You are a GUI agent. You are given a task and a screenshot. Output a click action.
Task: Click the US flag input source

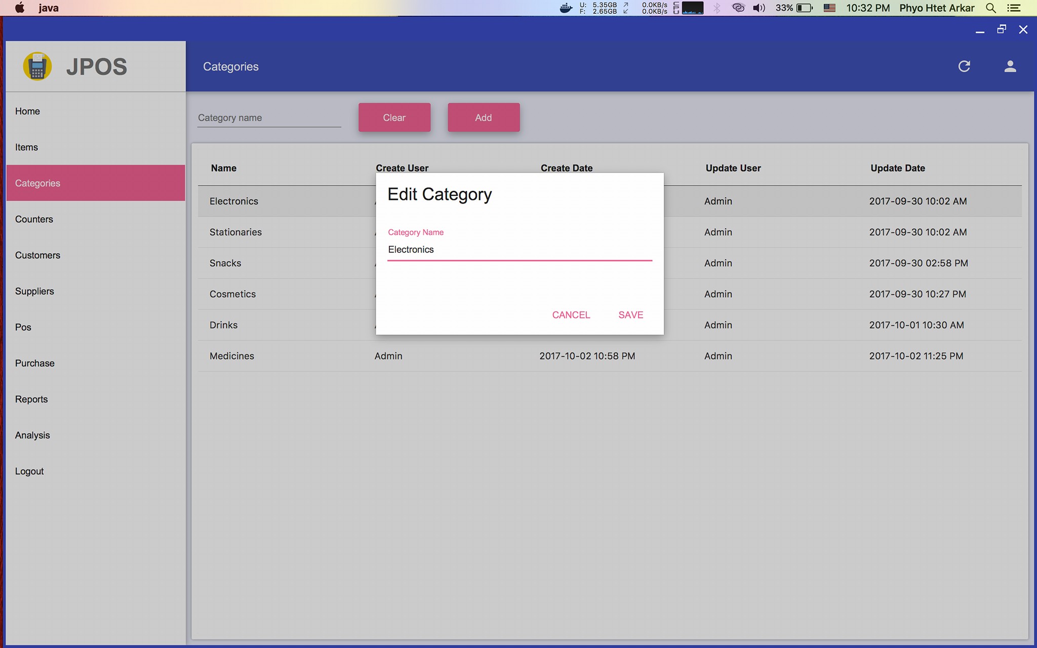tap(829, 8)
